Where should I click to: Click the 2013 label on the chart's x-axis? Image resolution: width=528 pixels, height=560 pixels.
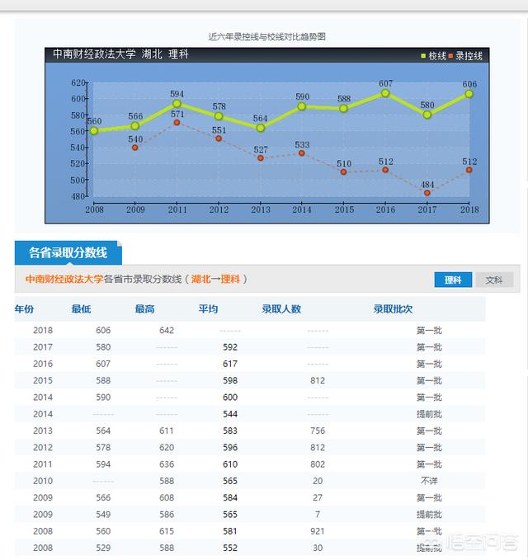coord(261,209)
